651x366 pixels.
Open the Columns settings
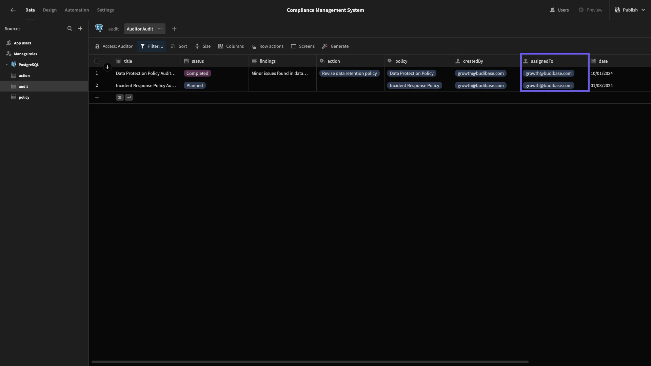coord(231,46)
